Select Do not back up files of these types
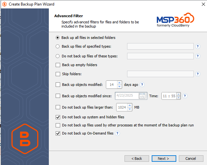Screen dimensions: 207x165 click(x=58, y=56)
